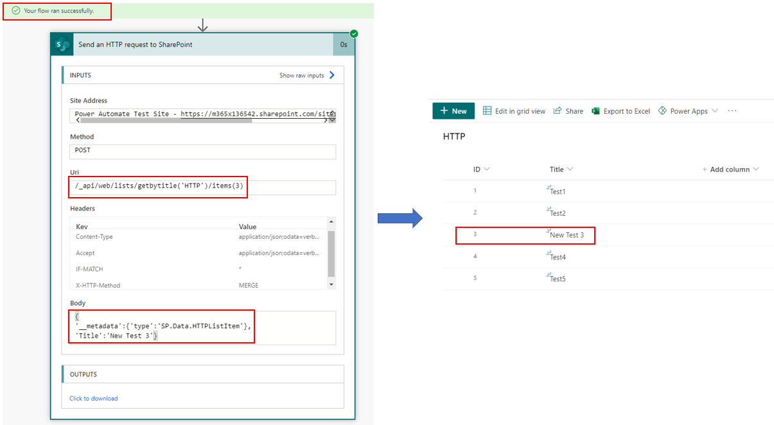Click the green success checkmark badge

354,33
